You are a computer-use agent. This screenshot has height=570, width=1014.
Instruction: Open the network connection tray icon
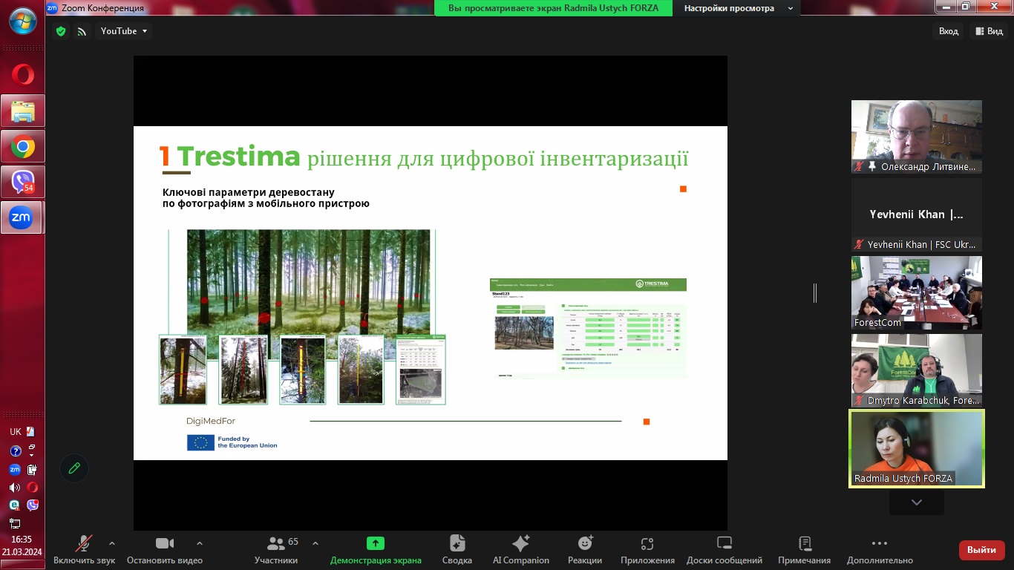coord(15,524)
